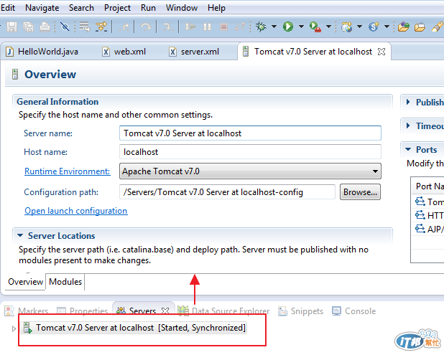Click the Host name text field
444x355 pixels.
250,152
